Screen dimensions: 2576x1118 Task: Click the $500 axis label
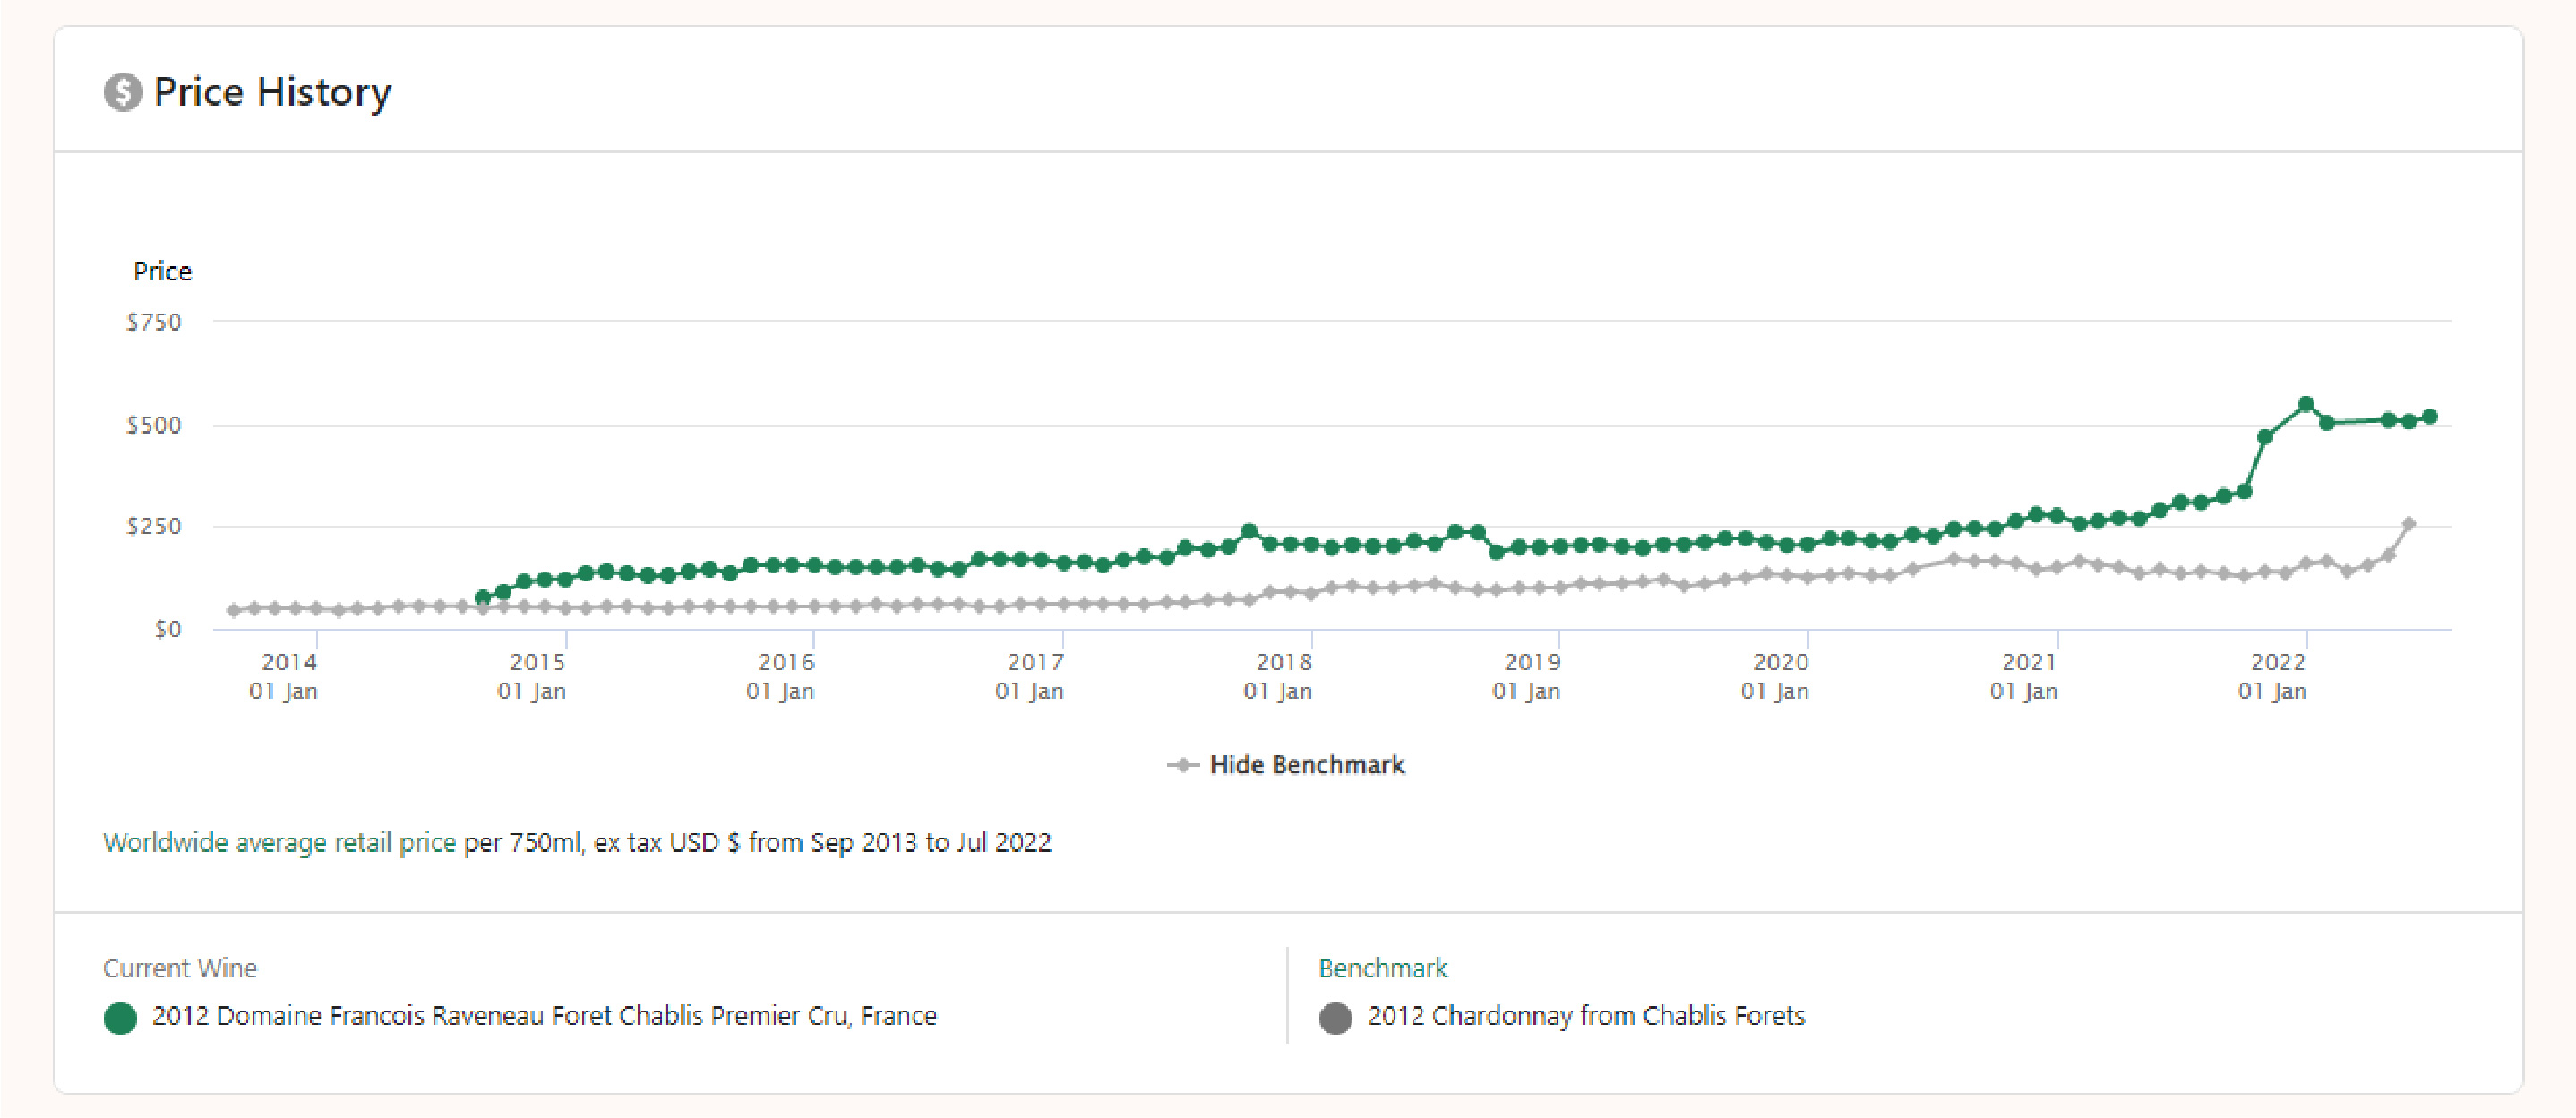click(x=154, y=425)
